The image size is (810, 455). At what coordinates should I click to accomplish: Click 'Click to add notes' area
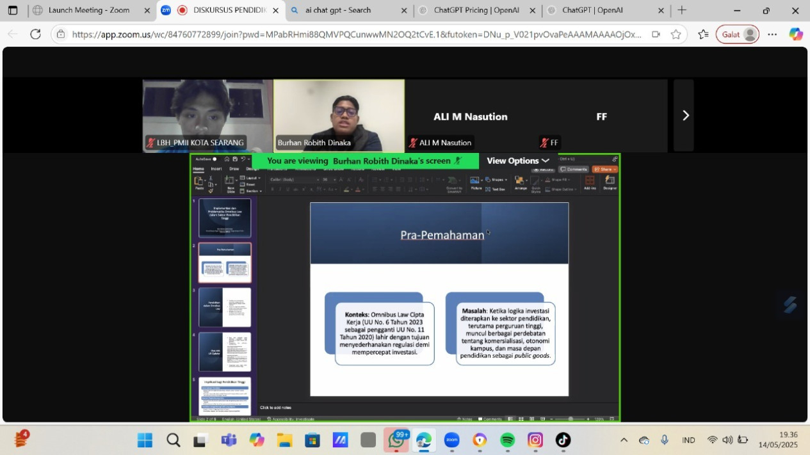click(x=275, y=408)
